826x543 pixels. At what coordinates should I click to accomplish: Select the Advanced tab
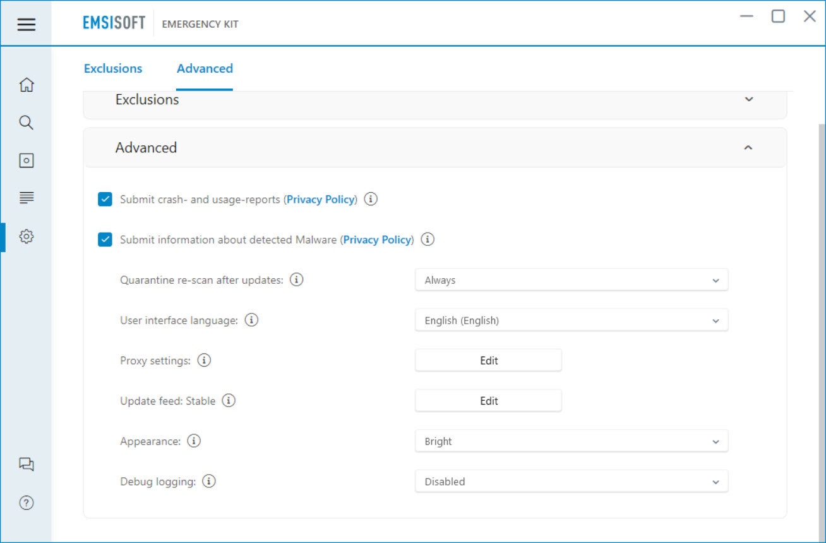[x=205, y=68]
